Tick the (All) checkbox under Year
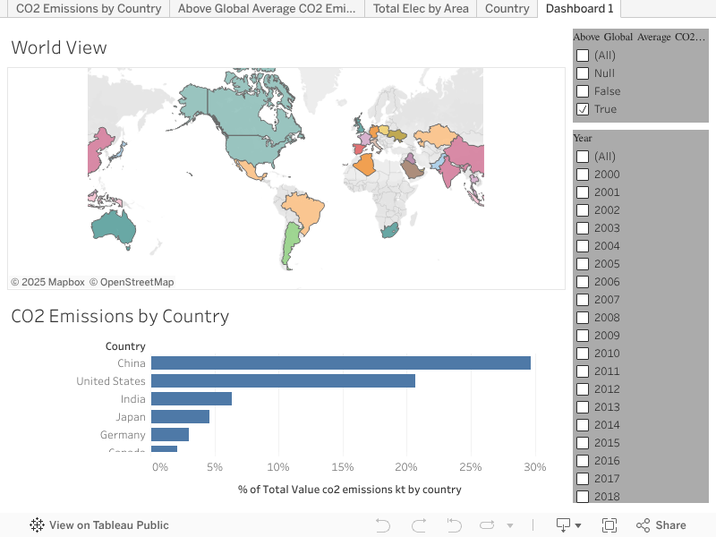Screen dimensions: 716x537 [583, 157]
